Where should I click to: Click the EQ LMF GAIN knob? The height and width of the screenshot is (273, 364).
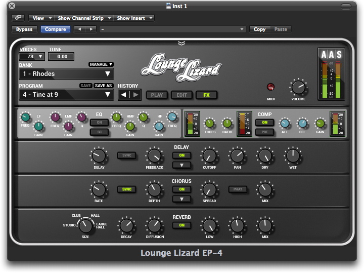68,126
